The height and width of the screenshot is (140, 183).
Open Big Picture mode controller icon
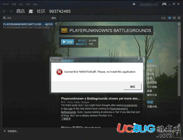[164, 4]
